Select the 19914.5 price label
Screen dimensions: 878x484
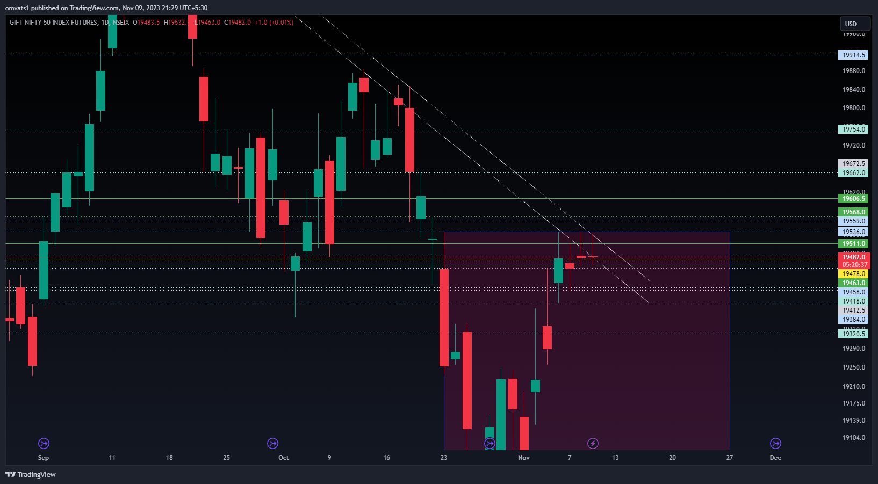pos(853,55)
